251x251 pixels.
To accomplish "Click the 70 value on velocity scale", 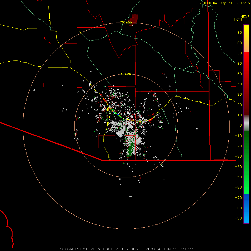I will tap(240, 53).
